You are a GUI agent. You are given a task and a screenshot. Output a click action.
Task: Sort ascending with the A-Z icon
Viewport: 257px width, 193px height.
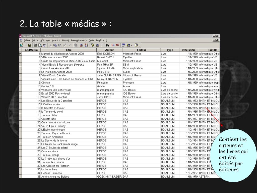(82, 45)
